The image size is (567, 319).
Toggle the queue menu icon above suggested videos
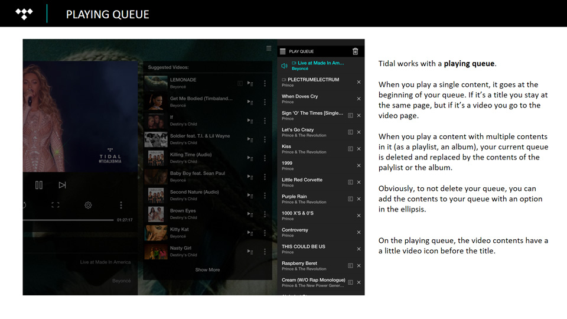(269, 48)
